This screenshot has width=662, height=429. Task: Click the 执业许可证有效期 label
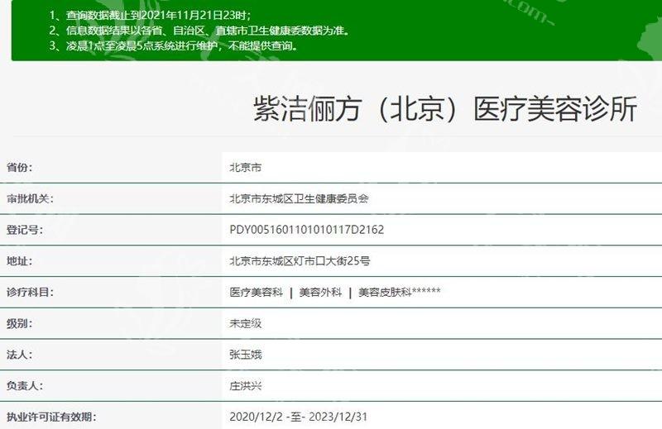[51, 417]
